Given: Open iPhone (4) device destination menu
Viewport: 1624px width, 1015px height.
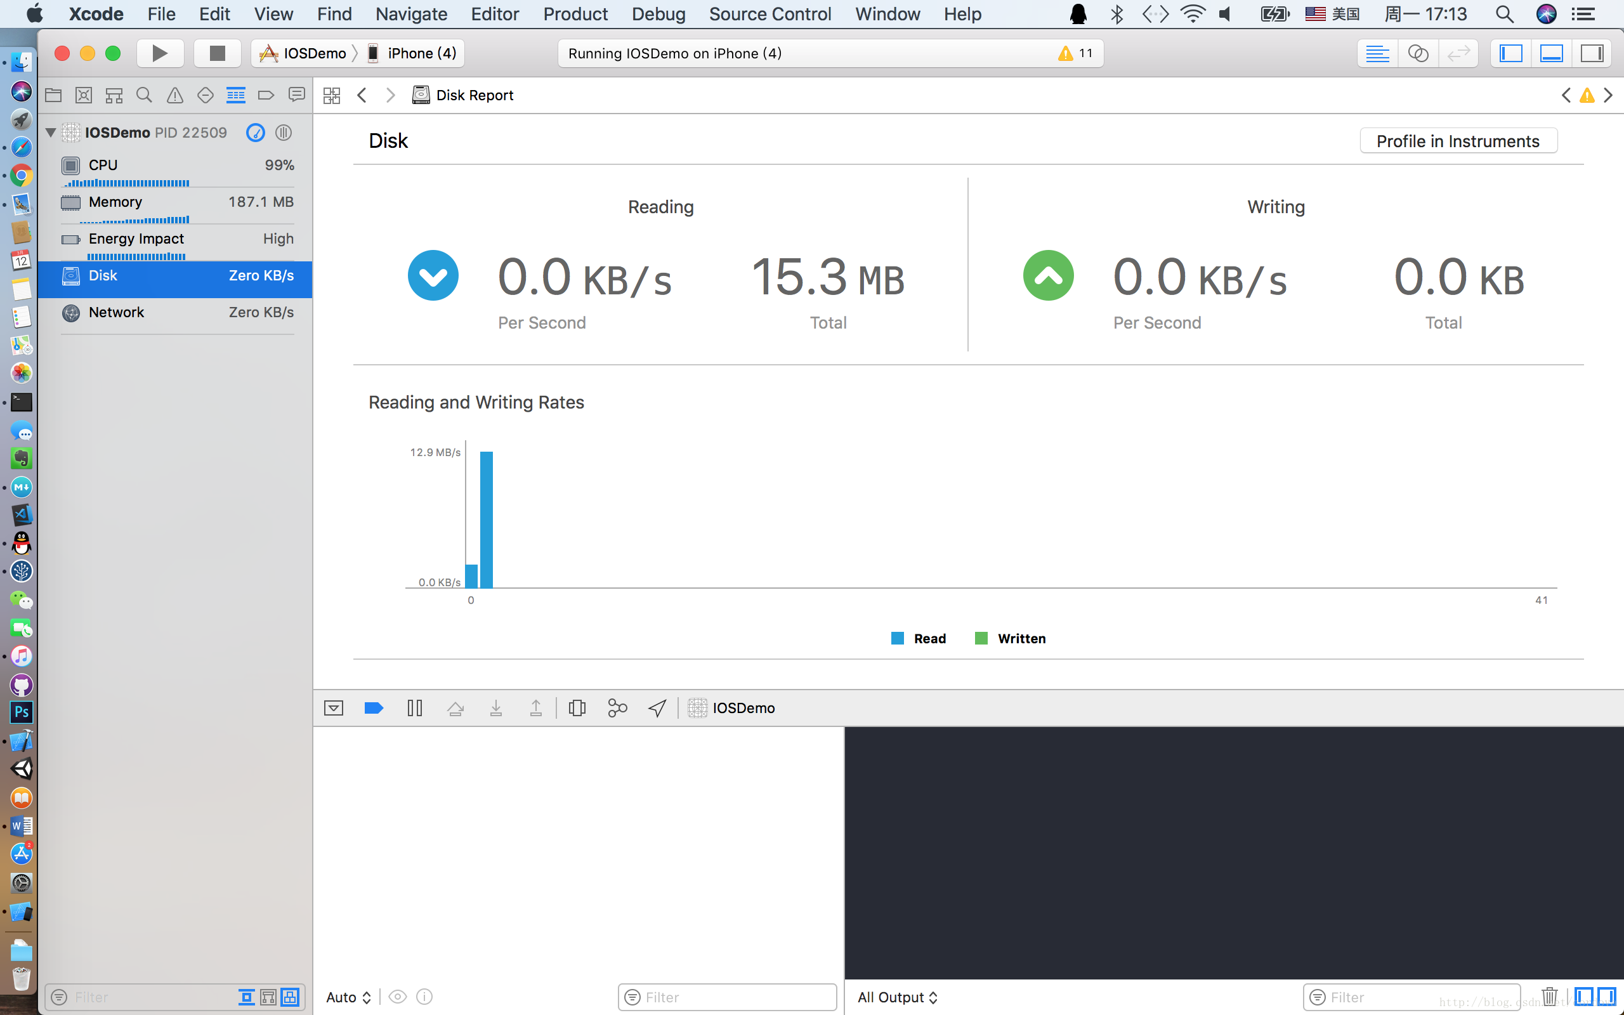Looking at the screenshot, I should coord(412,53).
